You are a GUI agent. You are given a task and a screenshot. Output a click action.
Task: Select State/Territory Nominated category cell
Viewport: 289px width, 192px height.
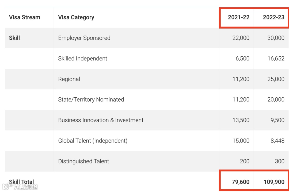click(91, 99)
